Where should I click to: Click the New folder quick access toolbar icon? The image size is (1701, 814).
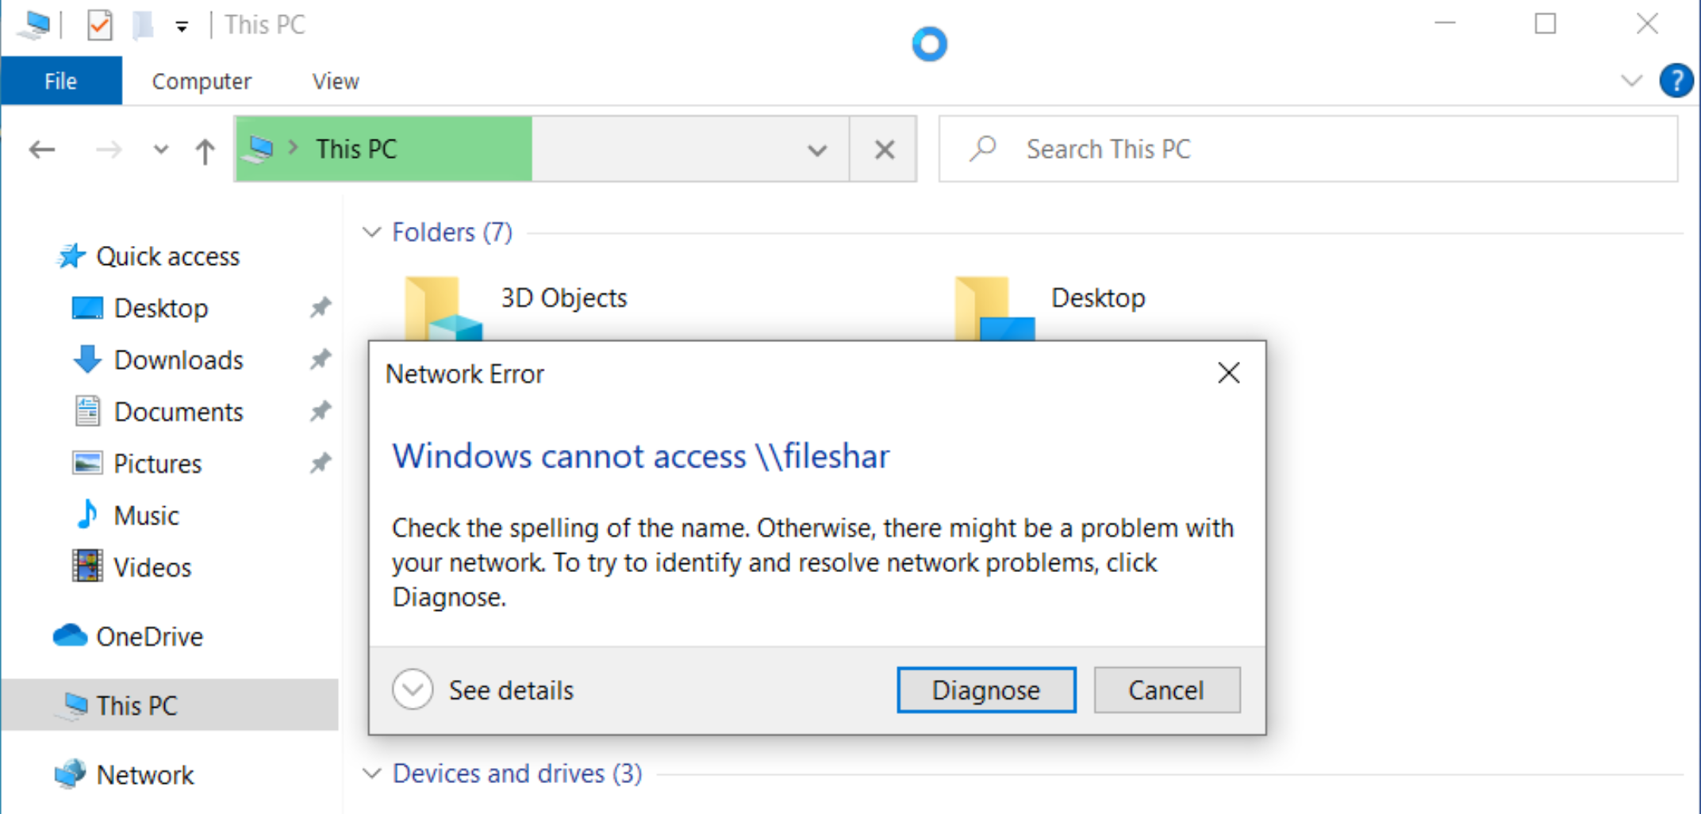[142, 25]
